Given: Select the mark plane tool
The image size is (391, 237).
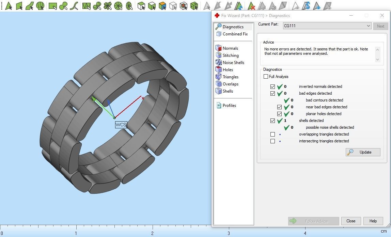Looking at the screenshot, I should [19, 5].
